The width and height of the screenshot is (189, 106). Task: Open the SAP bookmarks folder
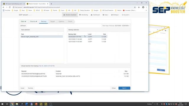74,11
